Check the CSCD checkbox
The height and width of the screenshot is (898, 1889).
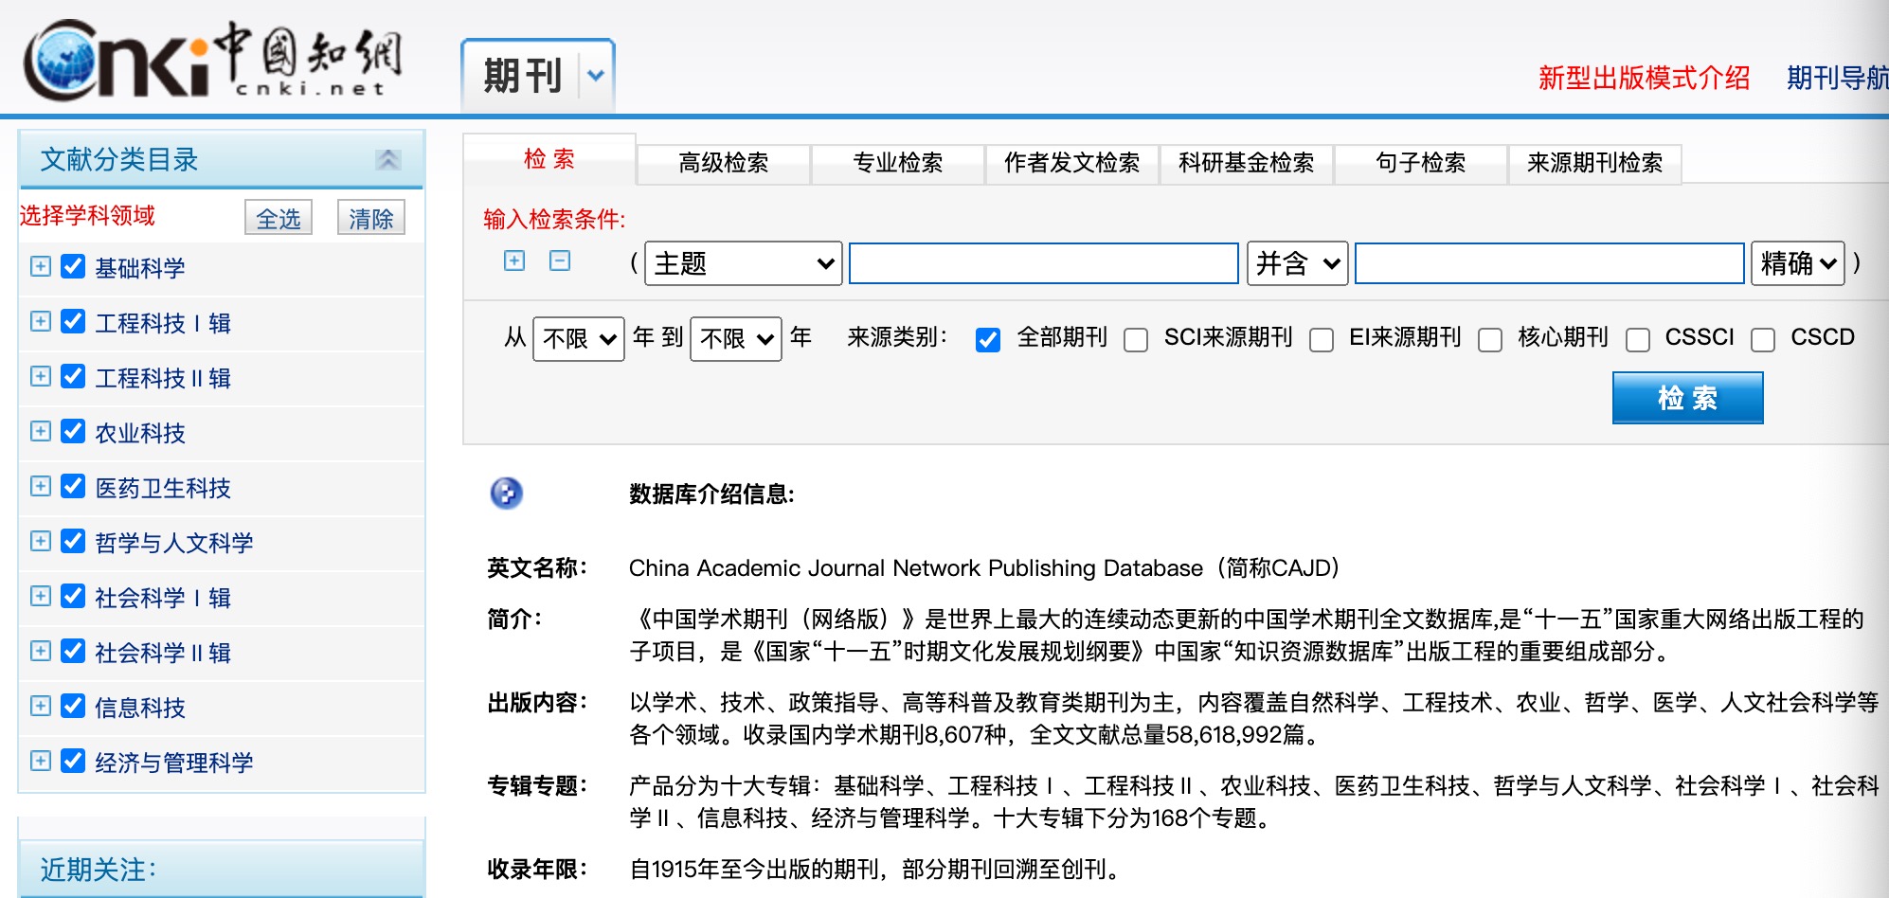(1763, 339)
